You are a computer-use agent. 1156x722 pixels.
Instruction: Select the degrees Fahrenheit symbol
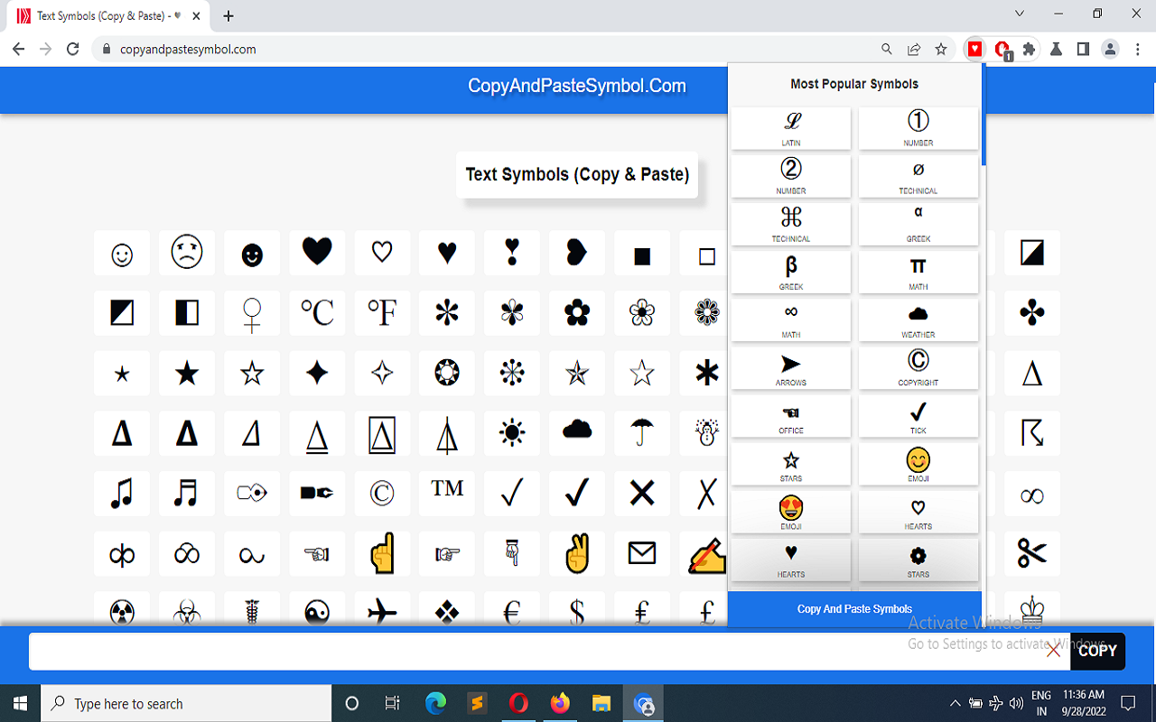point(382,313)
